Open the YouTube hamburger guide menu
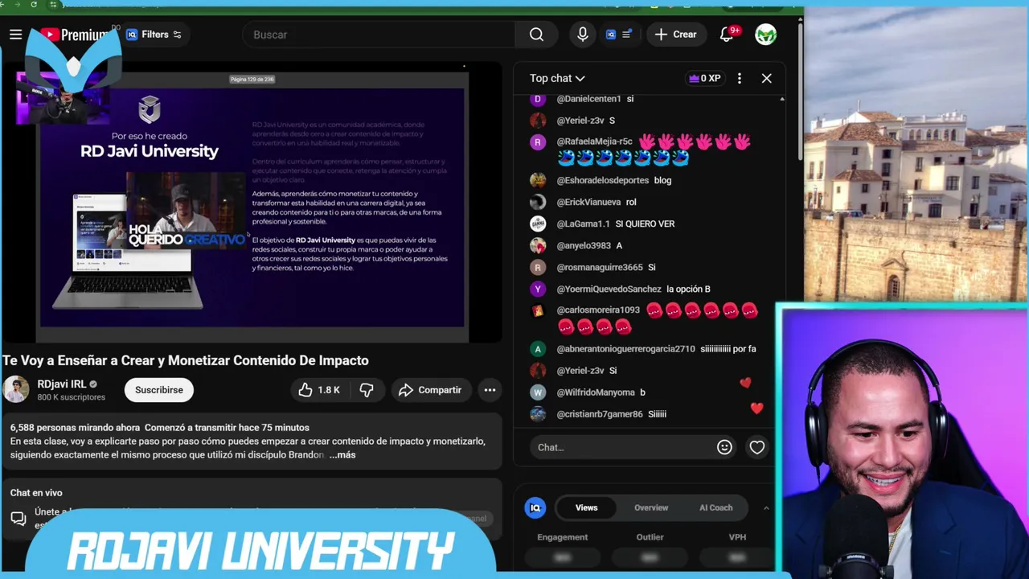This screenshot has width=1029, height=579. tap(15, 35)
